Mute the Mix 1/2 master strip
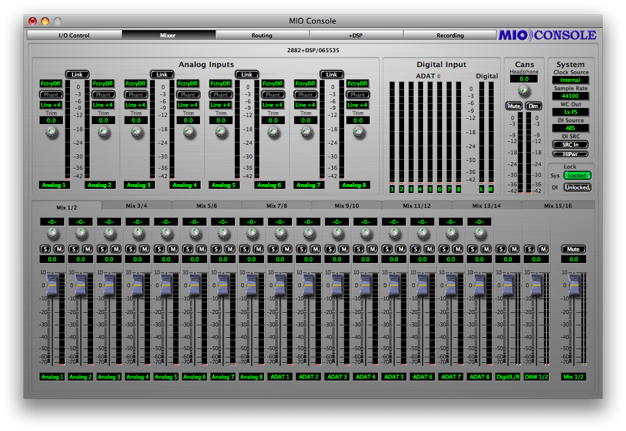The width and height of the screenshot is (626, 431). [x=573, y=249]
